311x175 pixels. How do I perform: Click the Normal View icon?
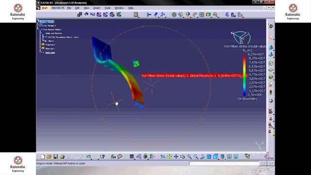202,157
